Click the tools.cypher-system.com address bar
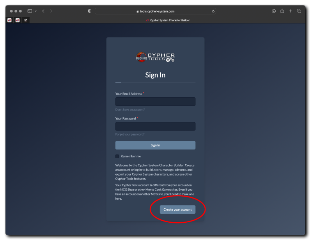This screenshot has width=312, height=241. [155, 11]
